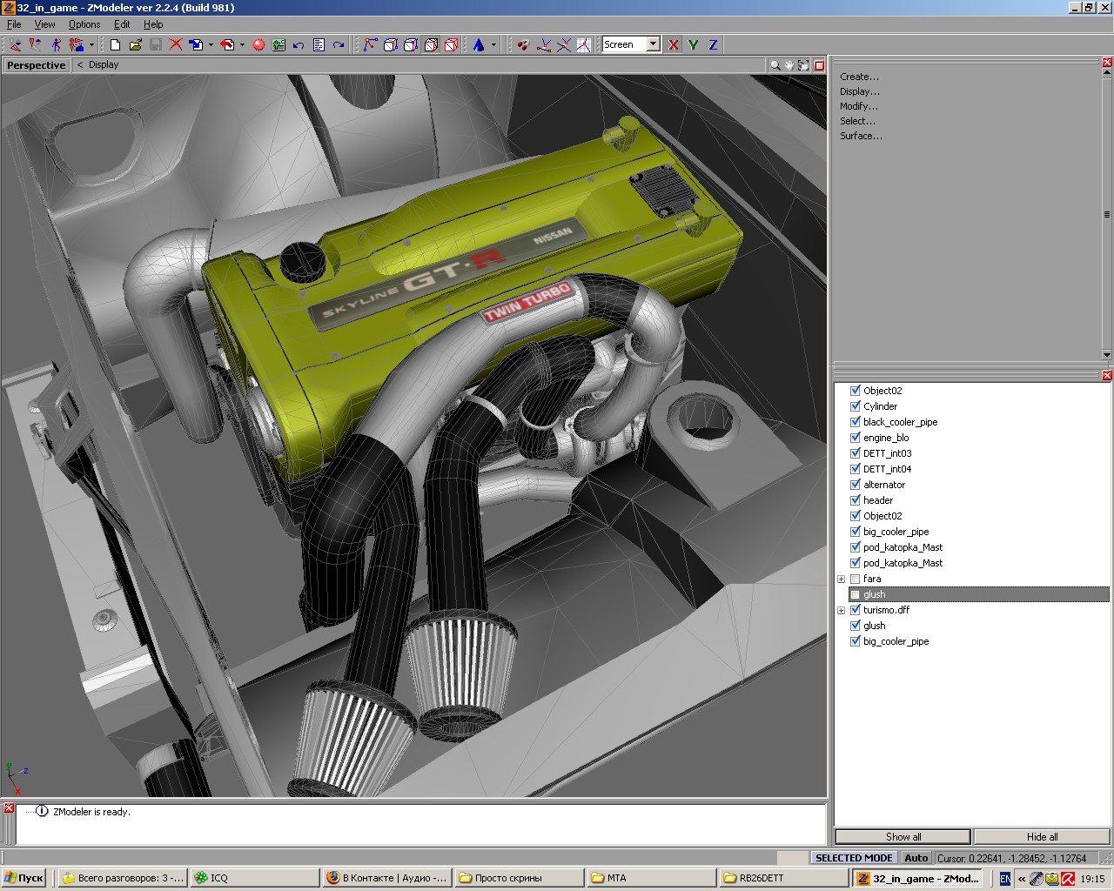Select Faces level cube icon
The image size is (1114, 891).
tap(411, 44)
